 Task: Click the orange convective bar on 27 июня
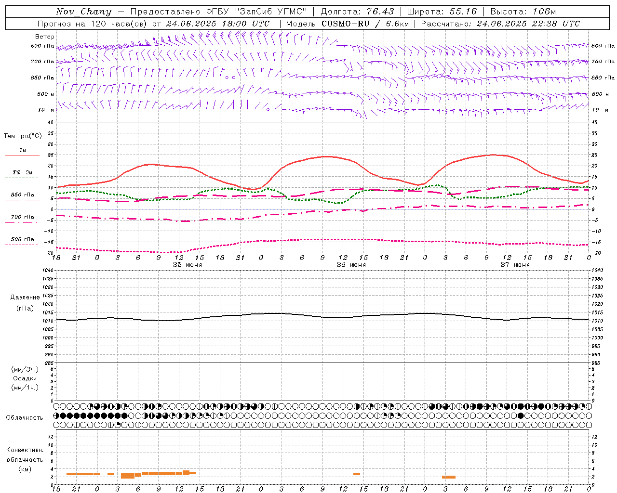(x=449, y=477)
